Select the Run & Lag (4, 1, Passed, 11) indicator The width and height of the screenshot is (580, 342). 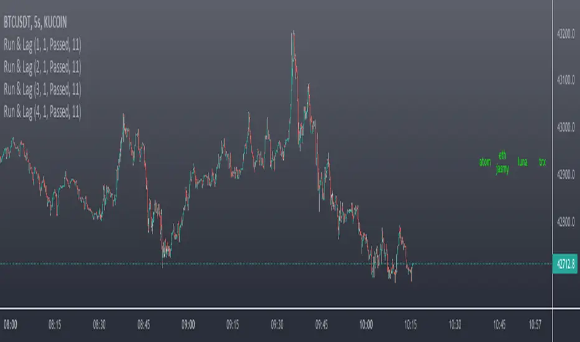[42, 112]
